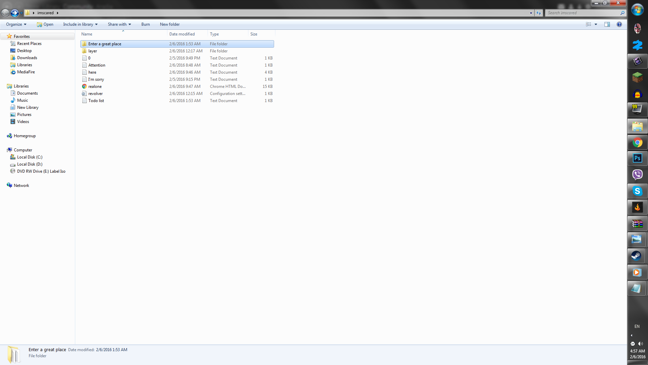Select the realone Chrome HTML file

(x=95, y=87)
